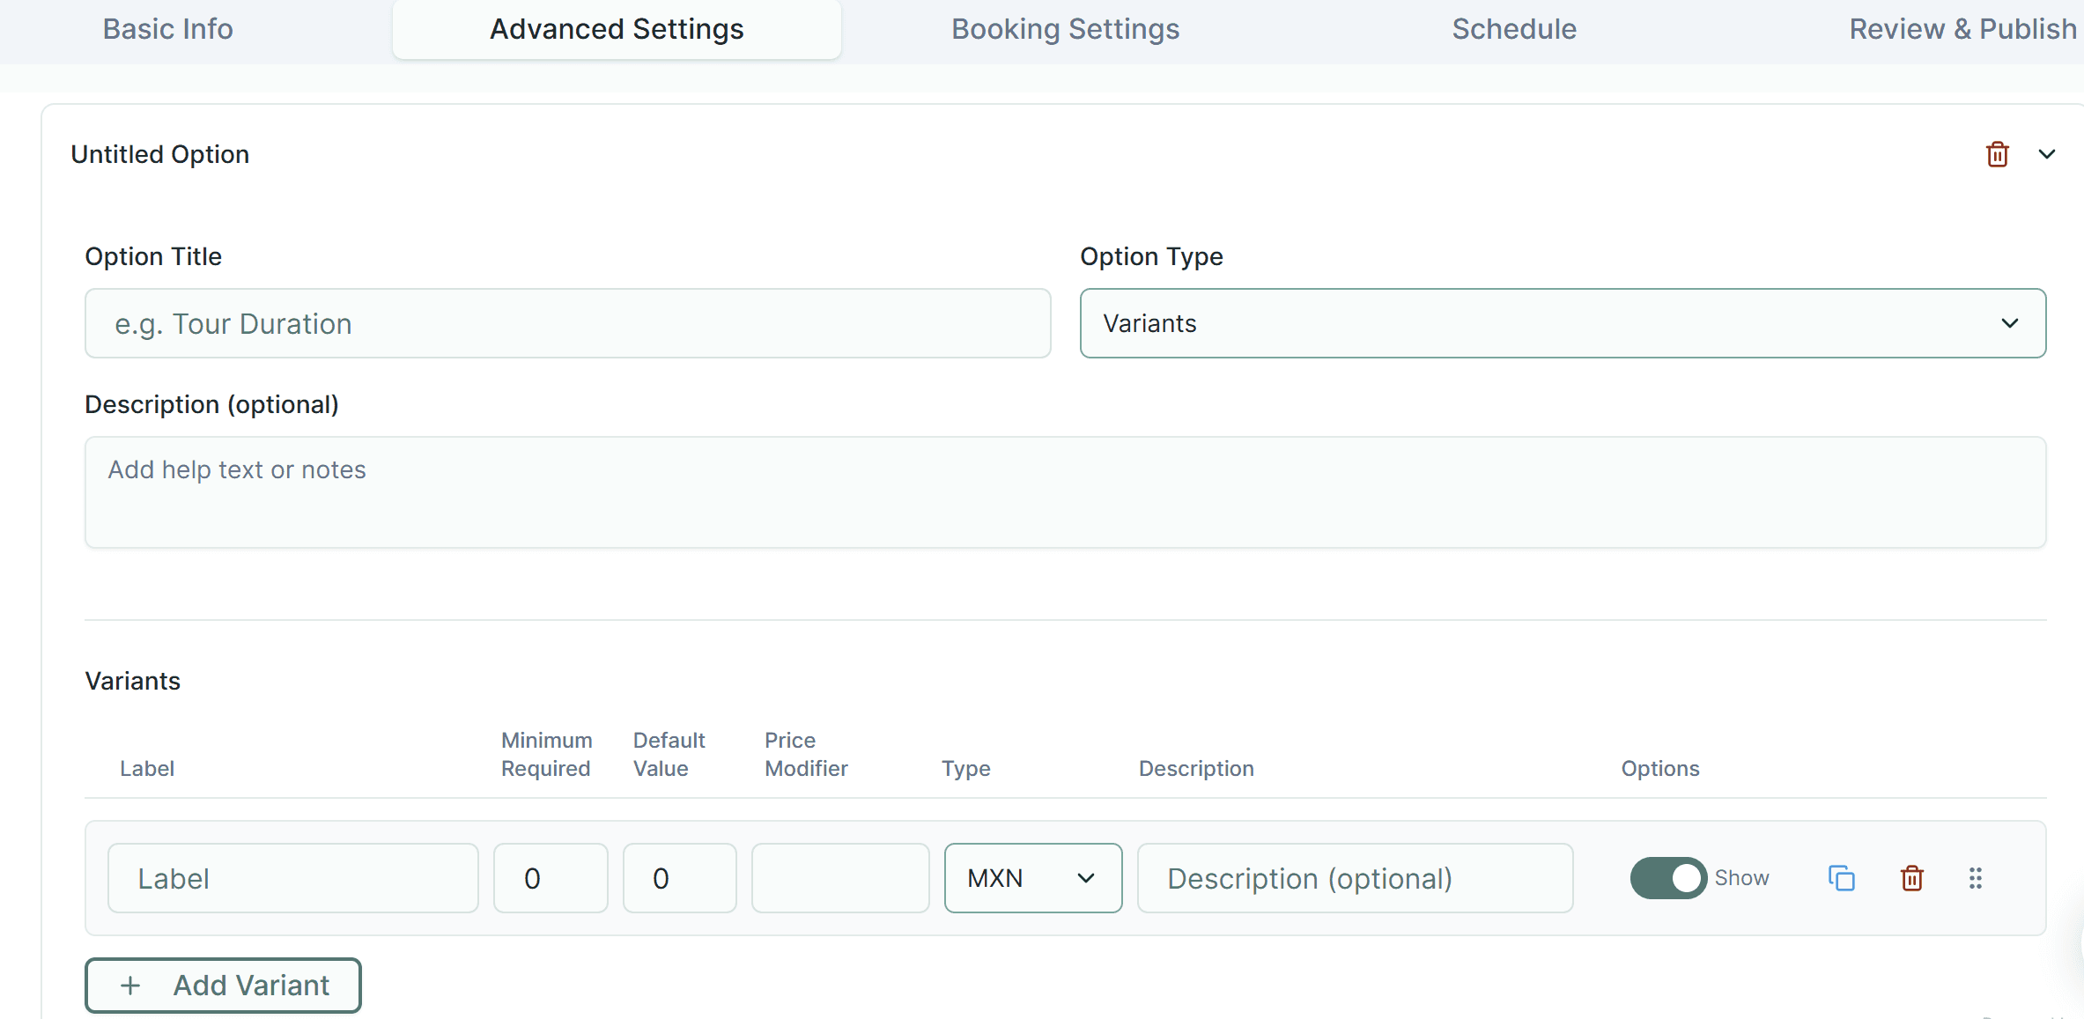Open the MXN price type dropdown

click(x=1033, y=878)
